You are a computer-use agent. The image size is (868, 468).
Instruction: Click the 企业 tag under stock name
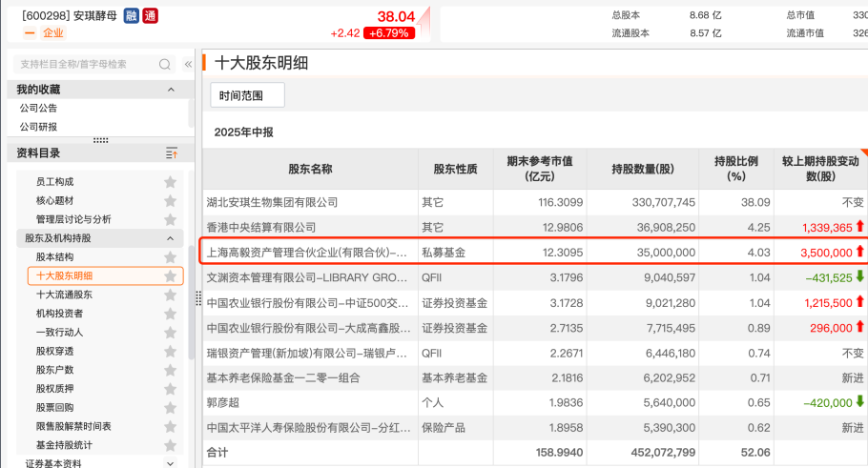53,32
